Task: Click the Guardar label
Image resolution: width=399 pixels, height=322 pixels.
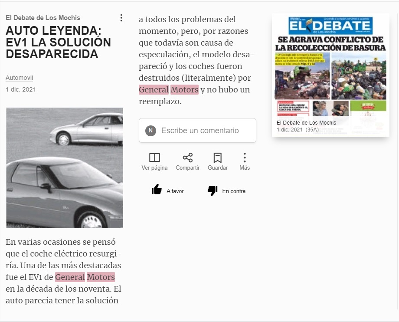Action: 218,168
